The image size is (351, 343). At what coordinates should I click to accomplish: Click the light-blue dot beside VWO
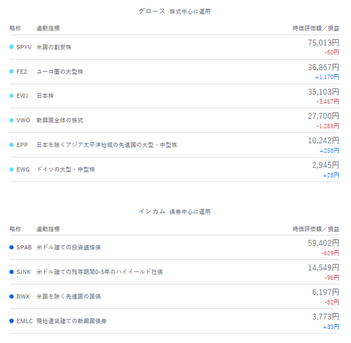(12, 120)
